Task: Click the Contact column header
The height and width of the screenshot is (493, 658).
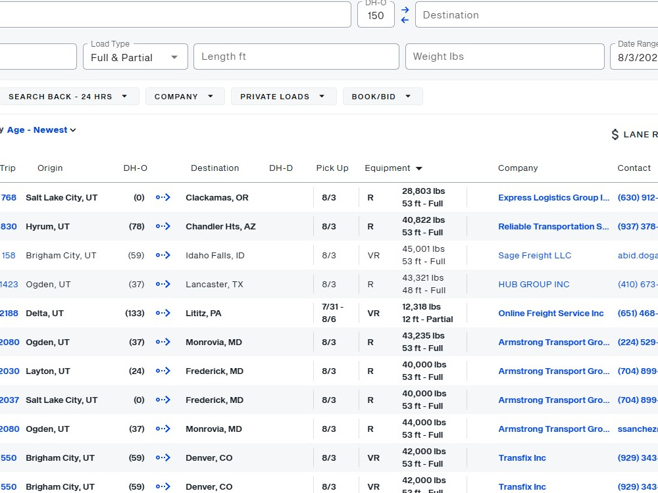Action: [634, 168]
